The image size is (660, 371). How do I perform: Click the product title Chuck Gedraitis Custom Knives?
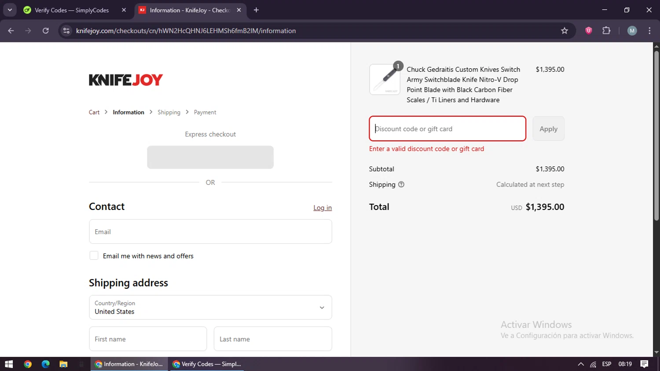463,84
